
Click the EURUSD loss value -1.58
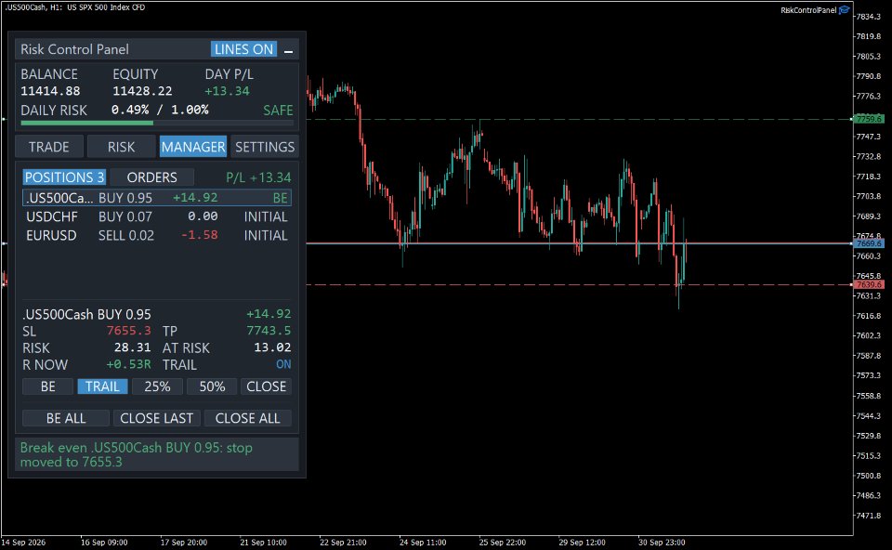(x=200, y=235)
